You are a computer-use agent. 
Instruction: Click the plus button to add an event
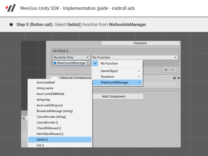click(166, 70)
